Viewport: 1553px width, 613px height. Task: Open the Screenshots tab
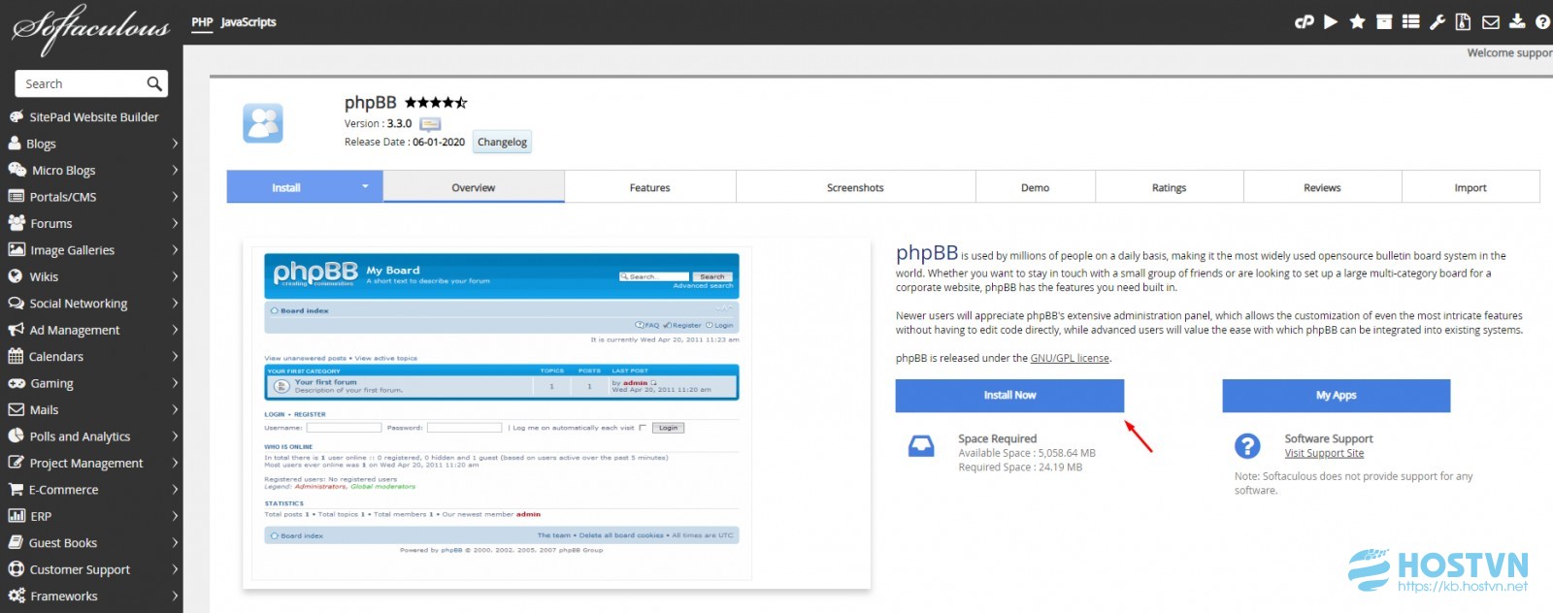tap(855, 187)
